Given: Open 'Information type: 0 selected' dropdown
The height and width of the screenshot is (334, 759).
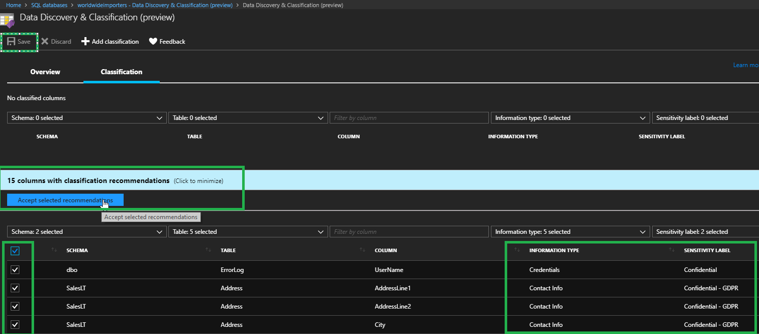Looking at the screenshot, I should 570,118.
